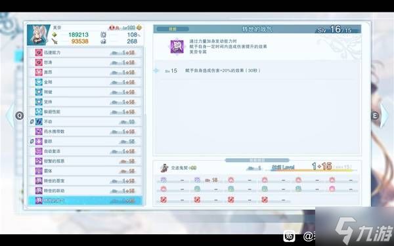Select the 金刚 skill icon
This screenshot has height=246, width=394.
click(x=39, y=82)
